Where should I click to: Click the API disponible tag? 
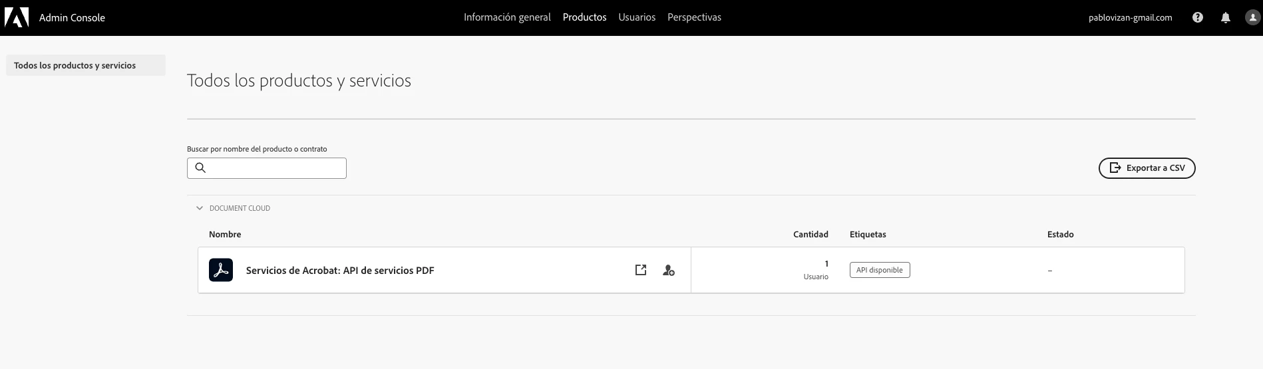tap(880, 270)
